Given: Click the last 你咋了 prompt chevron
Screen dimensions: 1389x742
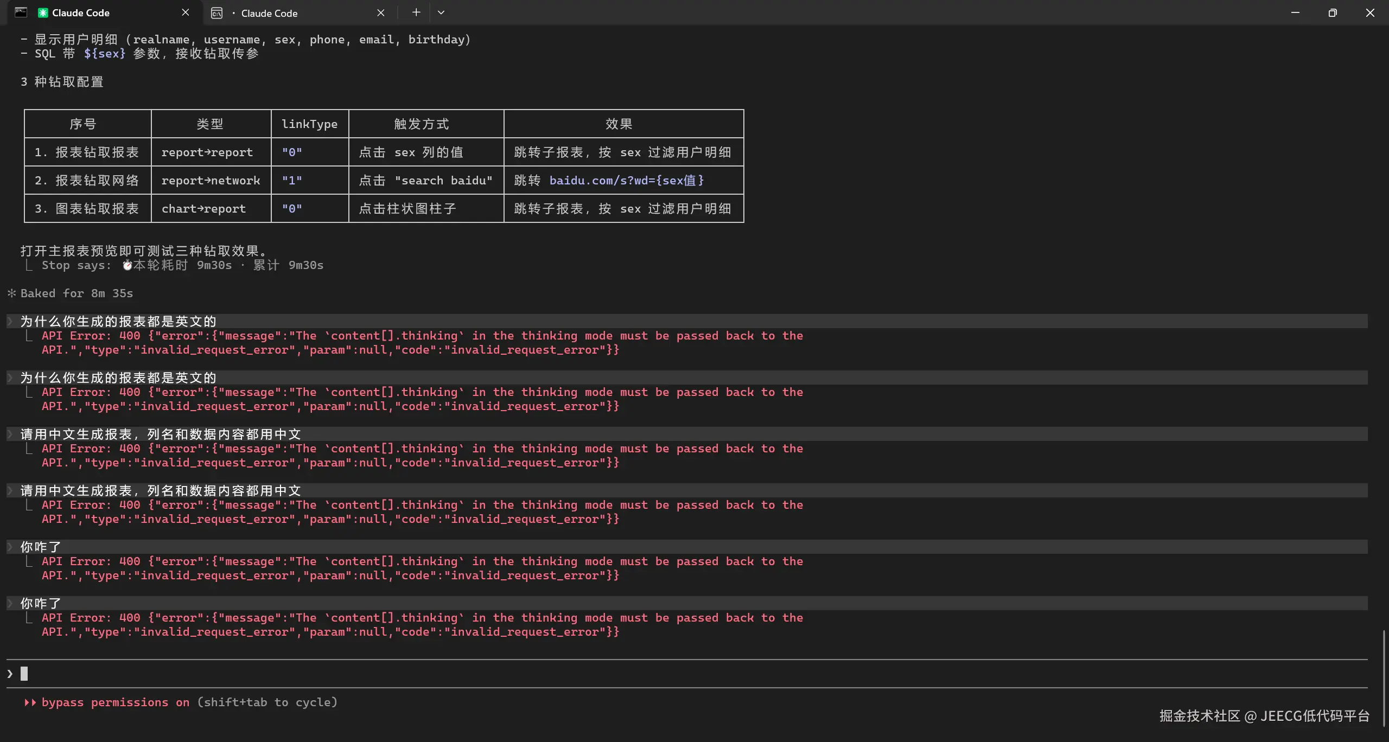Looking at the screenshot, I should pos(10,604).
